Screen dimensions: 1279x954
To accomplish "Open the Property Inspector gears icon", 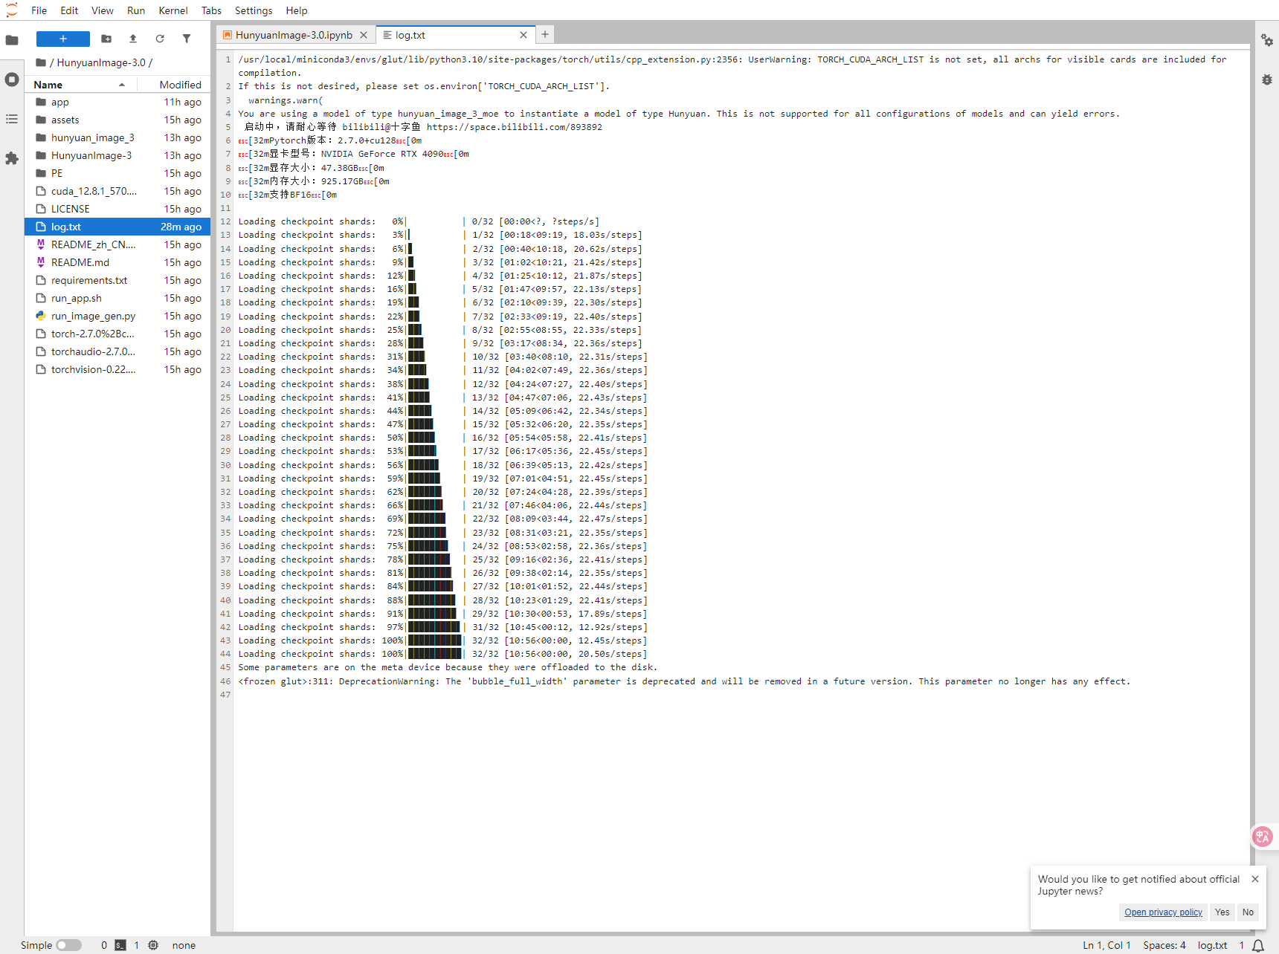I will click(1266, 40).
